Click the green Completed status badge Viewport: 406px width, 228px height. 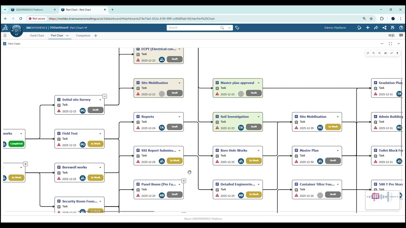(16, 144)
